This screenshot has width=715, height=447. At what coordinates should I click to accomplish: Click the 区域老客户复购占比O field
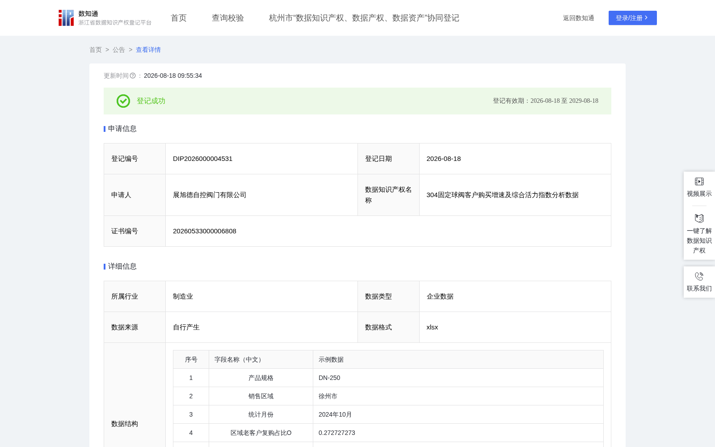[x=261, y=433]
